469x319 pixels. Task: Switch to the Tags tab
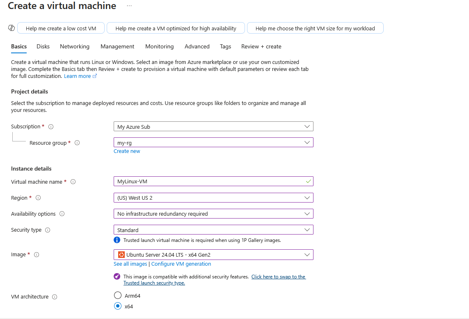(226, 47)
